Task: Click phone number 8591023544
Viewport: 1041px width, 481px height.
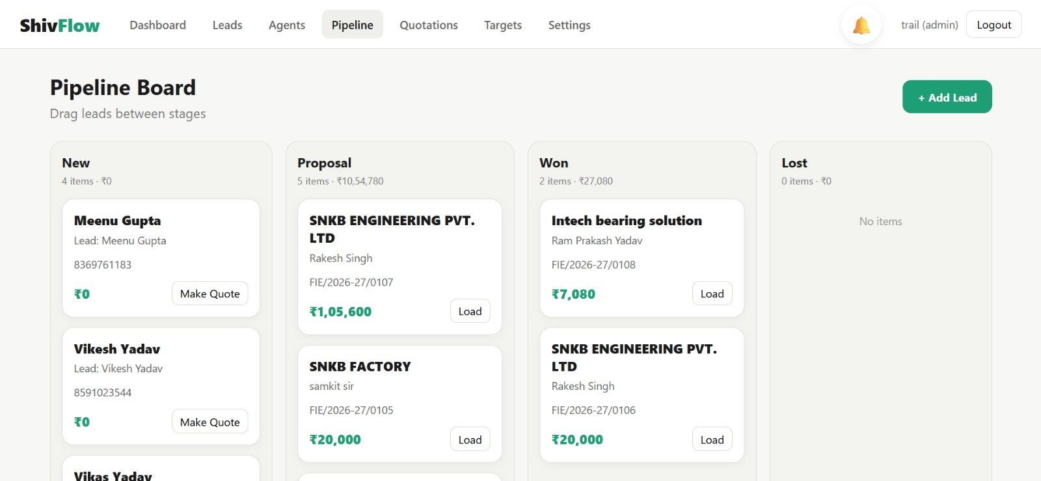Action: pyautogui.click(x=102, y=392)
